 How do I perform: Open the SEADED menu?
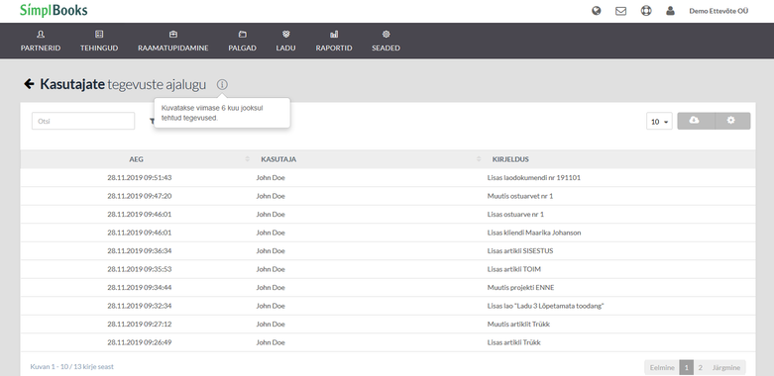(387, 41)
